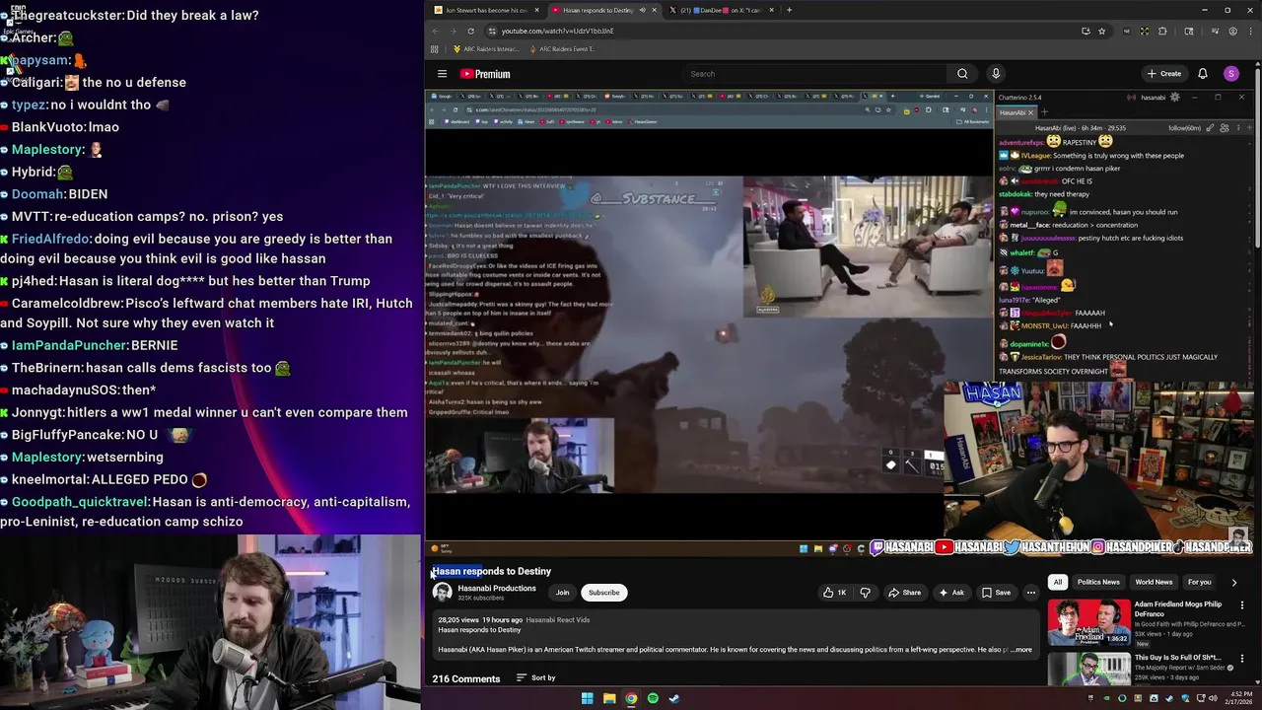Click the YouTube search magnifier button

pyautogui.click(x=962, y=74)
